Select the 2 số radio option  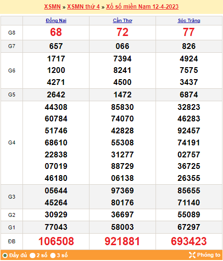pyautogui.click(x=33, y=255)
